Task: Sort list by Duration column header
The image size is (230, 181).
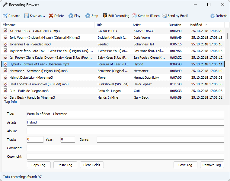Action: (178, 25)
